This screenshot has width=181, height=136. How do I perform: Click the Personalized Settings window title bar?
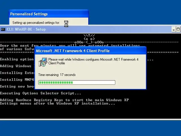[49, 14]
